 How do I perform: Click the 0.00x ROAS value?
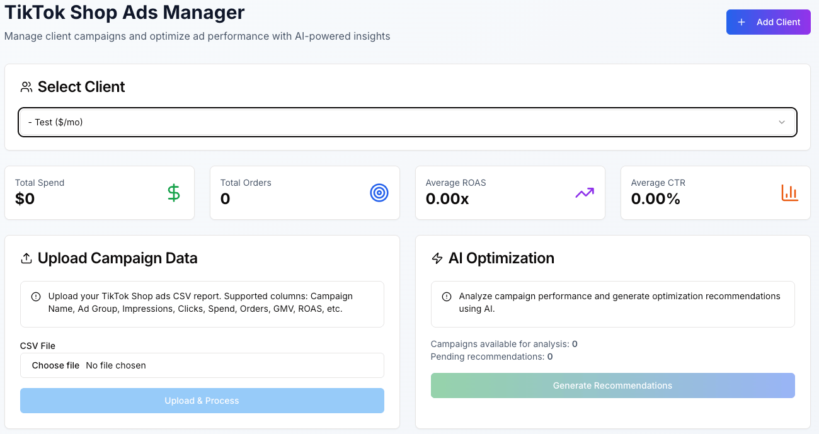coord(447,199)
